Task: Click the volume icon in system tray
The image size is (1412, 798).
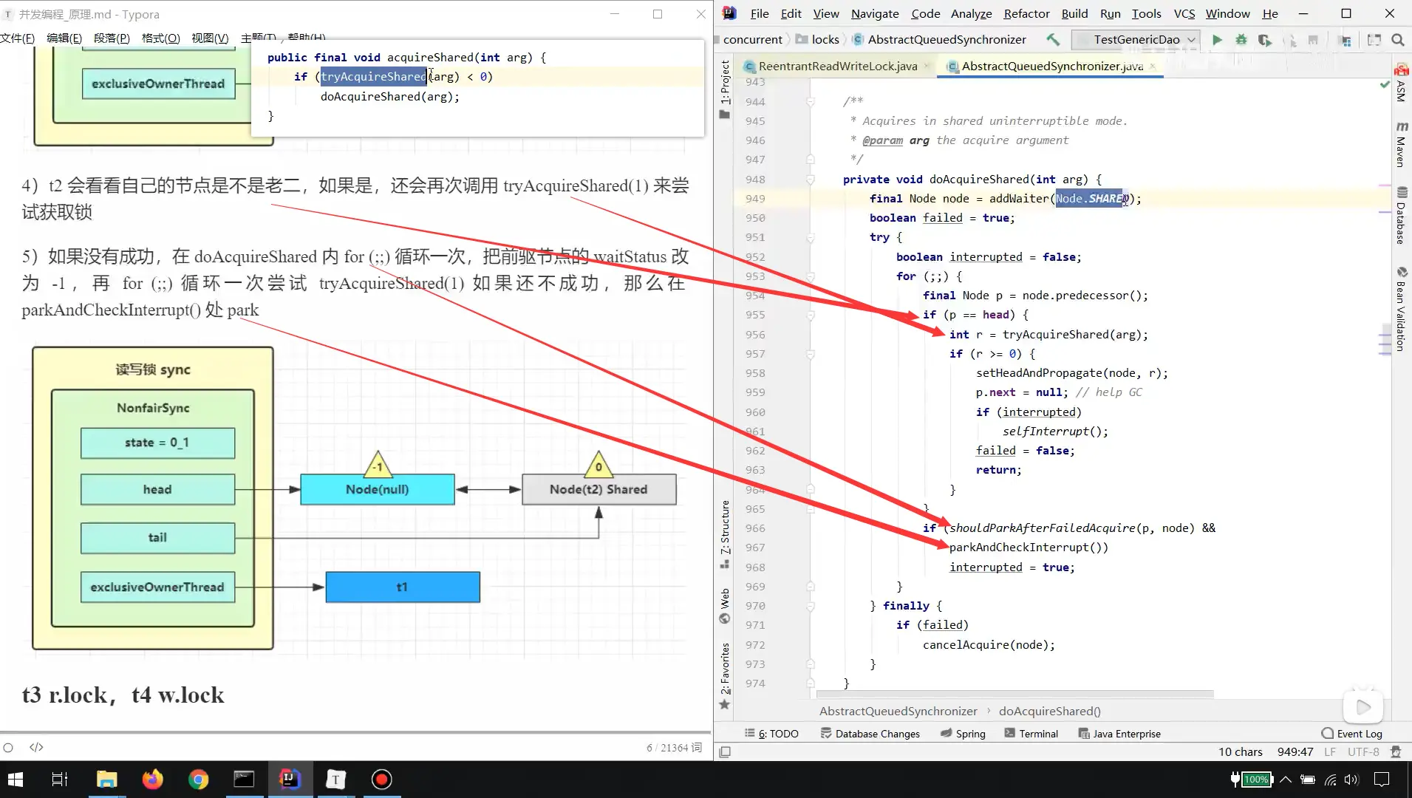Action: click(1351, 779)
